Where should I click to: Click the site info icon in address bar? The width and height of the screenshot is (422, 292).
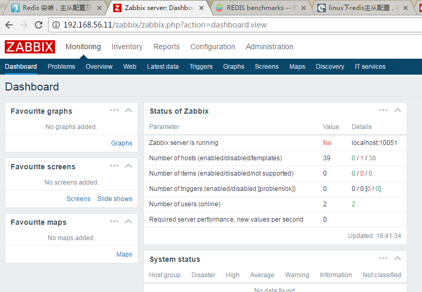[56, 25]
